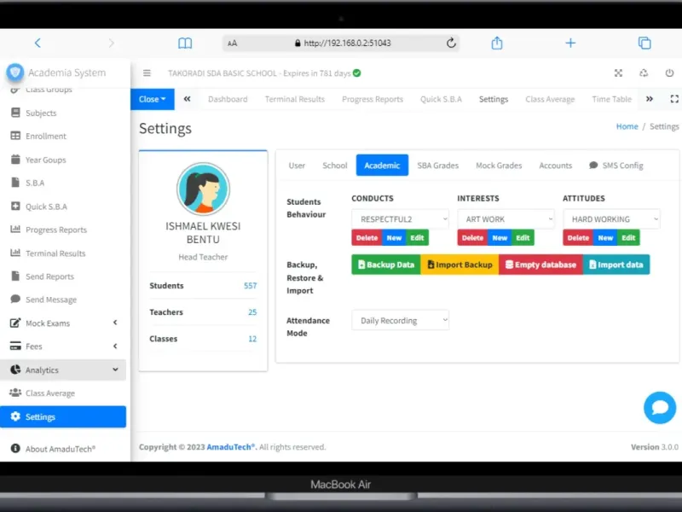
Task: Click the red Empty database button
Action: coord(540,265)
